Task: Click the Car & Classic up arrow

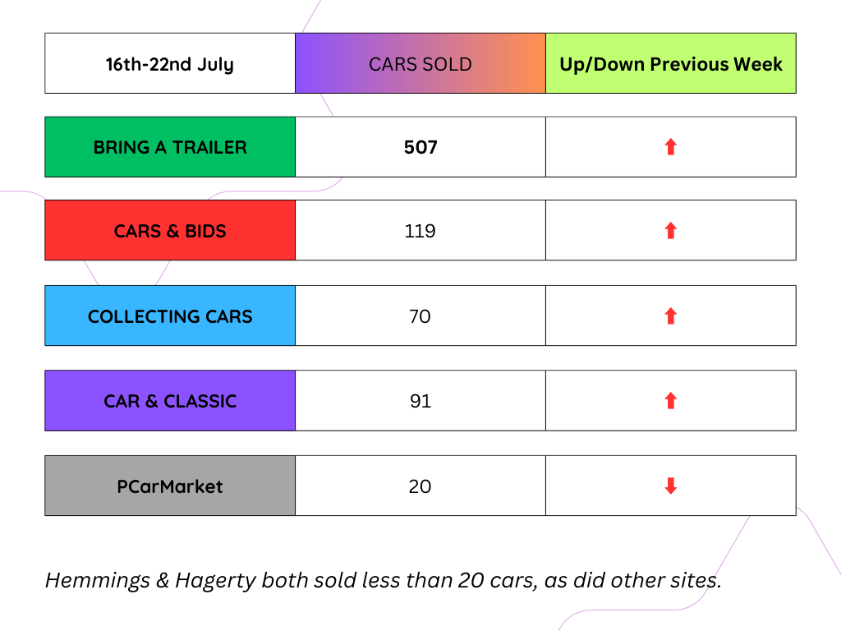Action: [670, 400]
